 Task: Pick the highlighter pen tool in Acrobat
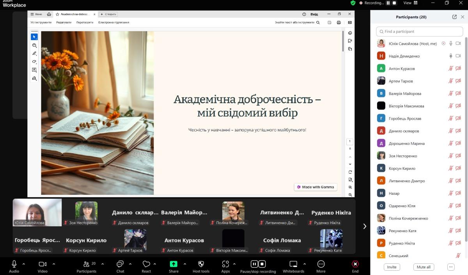(x=34, y=53)
